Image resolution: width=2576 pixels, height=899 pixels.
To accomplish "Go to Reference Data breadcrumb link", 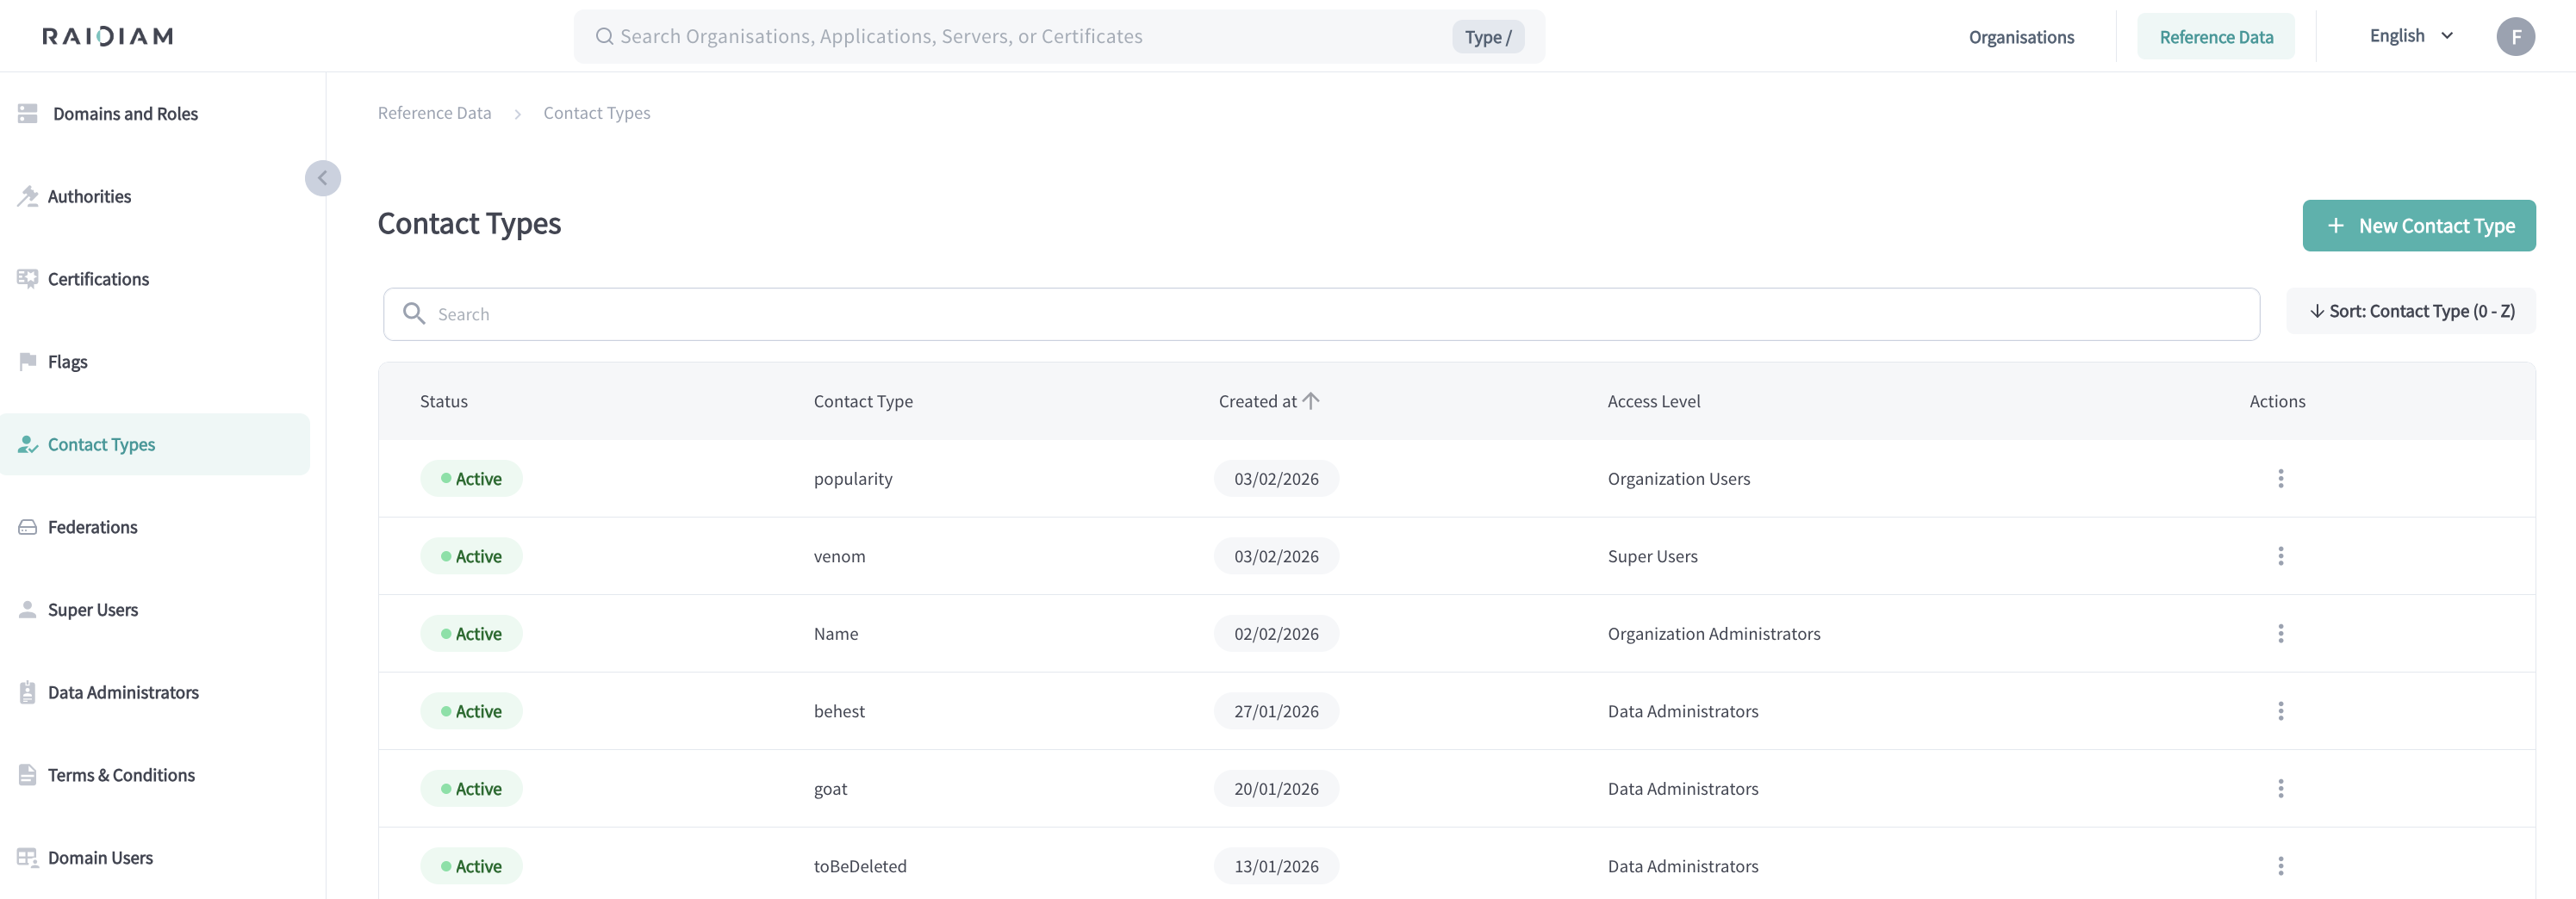I will click(434, 113).
